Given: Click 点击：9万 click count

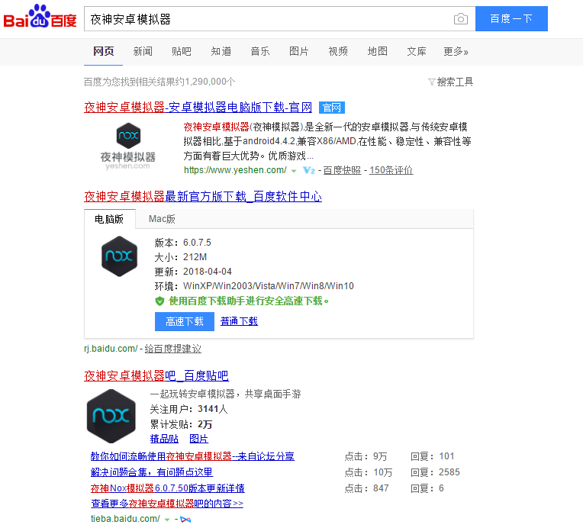Looking at the screenshot, I should (x=366, y=456).
